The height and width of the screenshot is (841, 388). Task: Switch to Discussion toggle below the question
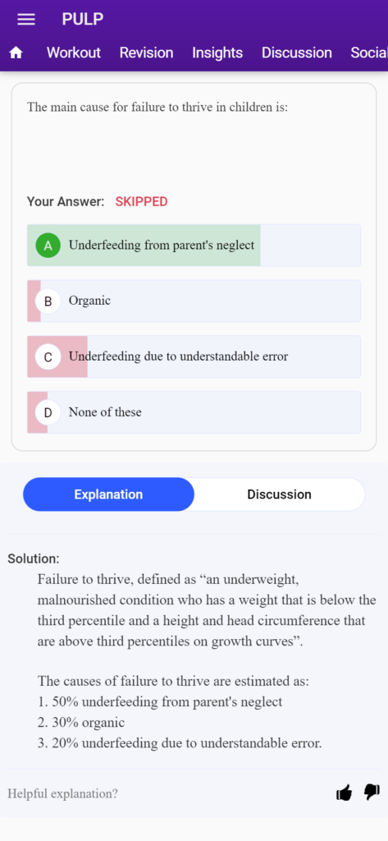[279, 494]
